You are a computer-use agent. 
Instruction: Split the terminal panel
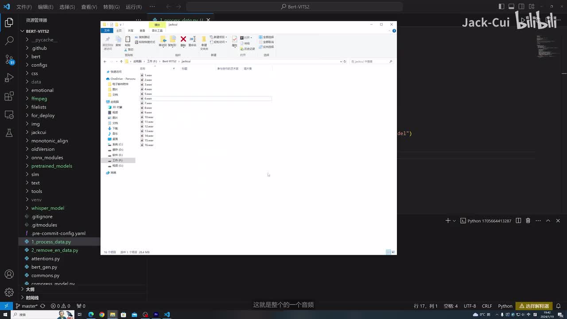point(518,221)
